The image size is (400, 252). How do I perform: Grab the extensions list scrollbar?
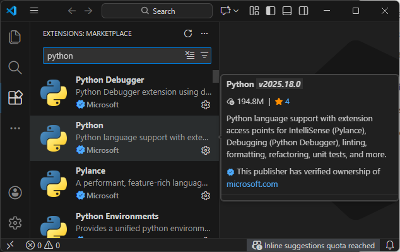coord(216,76)
